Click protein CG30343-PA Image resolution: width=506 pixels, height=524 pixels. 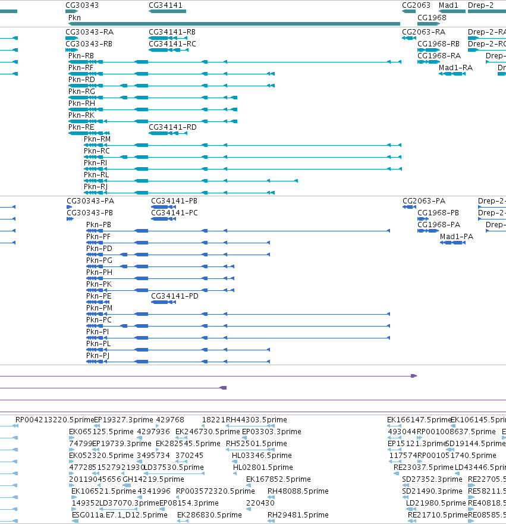(x=90, y=201)
